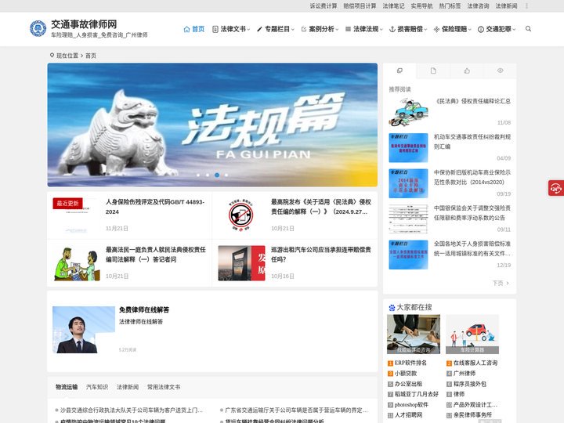Open article 人身保险伤残评定及代码GB/T 44893-2024
564x423 pixels.
click(155, 207)
